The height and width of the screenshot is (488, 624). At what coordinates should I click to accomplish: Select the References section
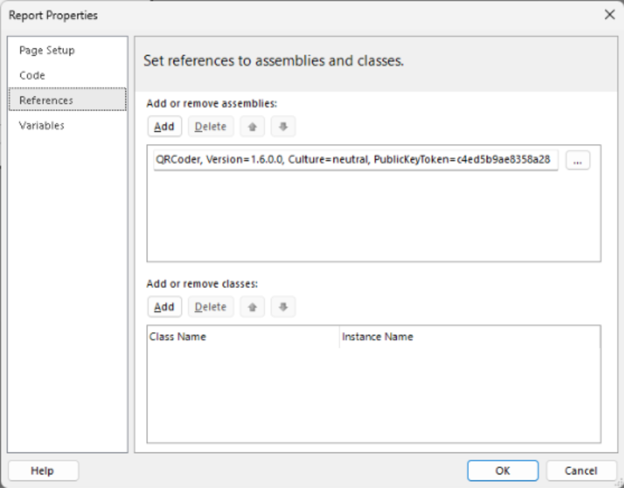click(x=46, y=100)
